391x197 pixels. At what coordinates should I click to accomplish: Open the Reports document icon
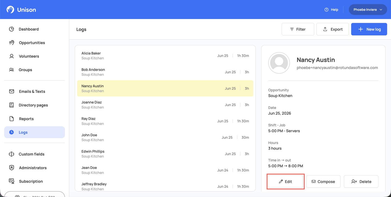[x=11, y=119]
